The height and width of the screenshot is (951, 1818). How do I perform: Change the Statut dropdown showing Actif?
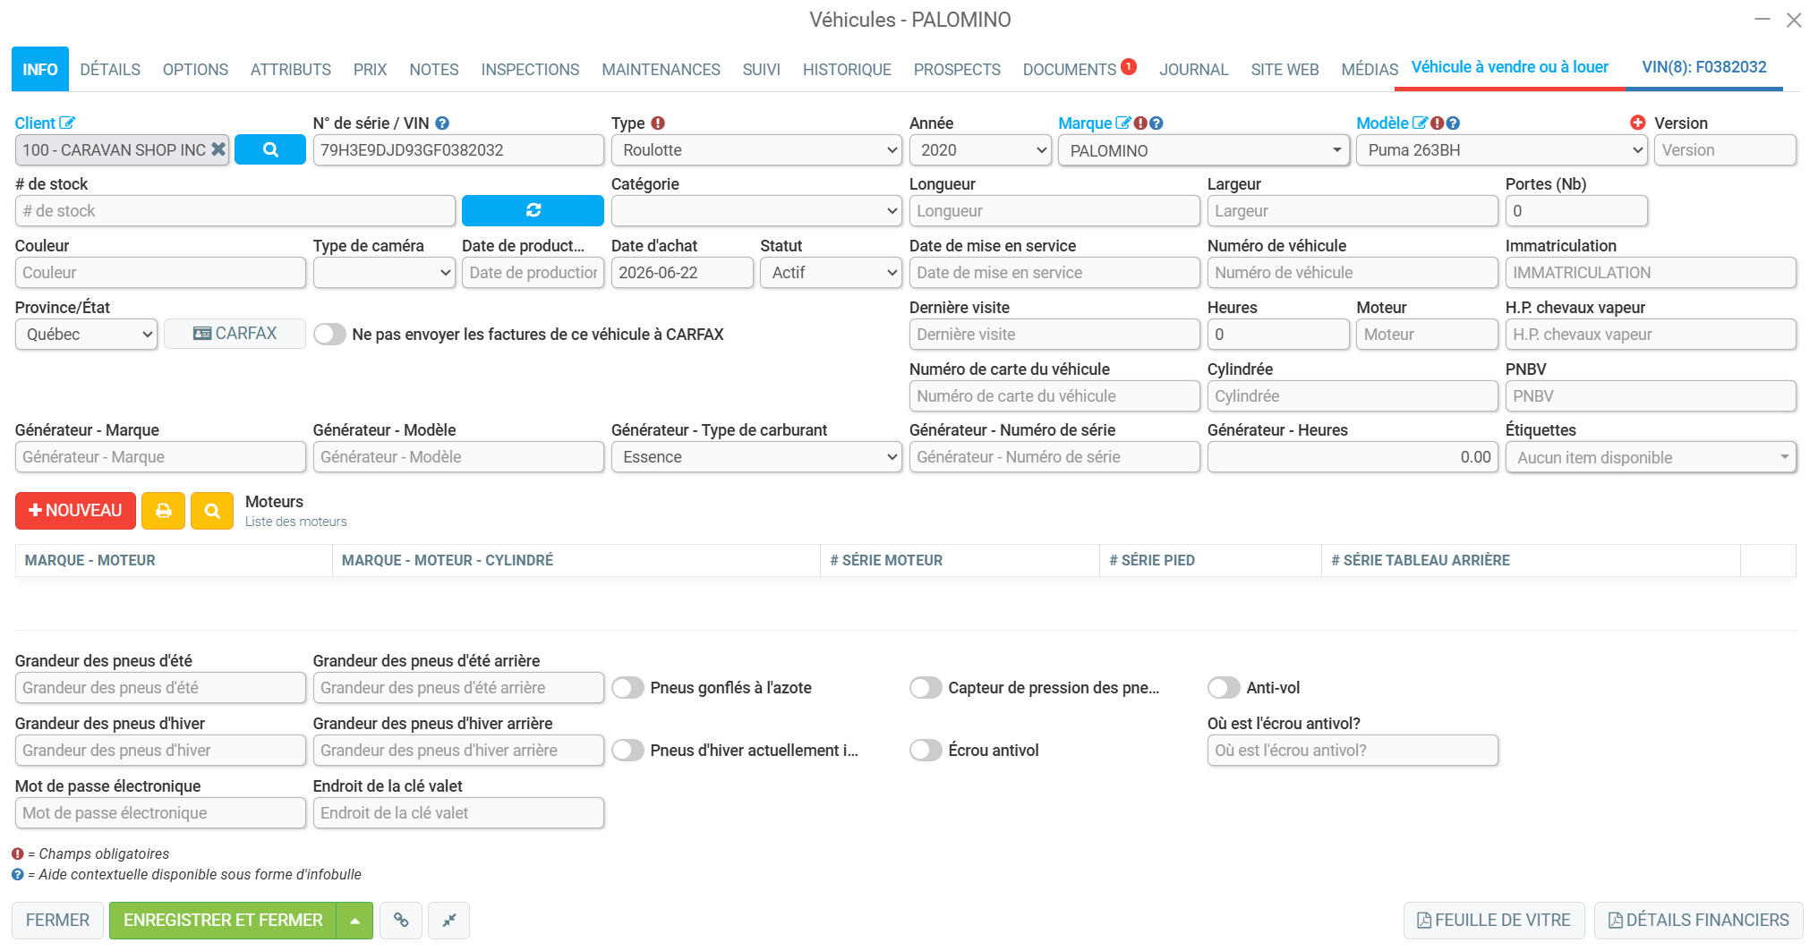831,273
